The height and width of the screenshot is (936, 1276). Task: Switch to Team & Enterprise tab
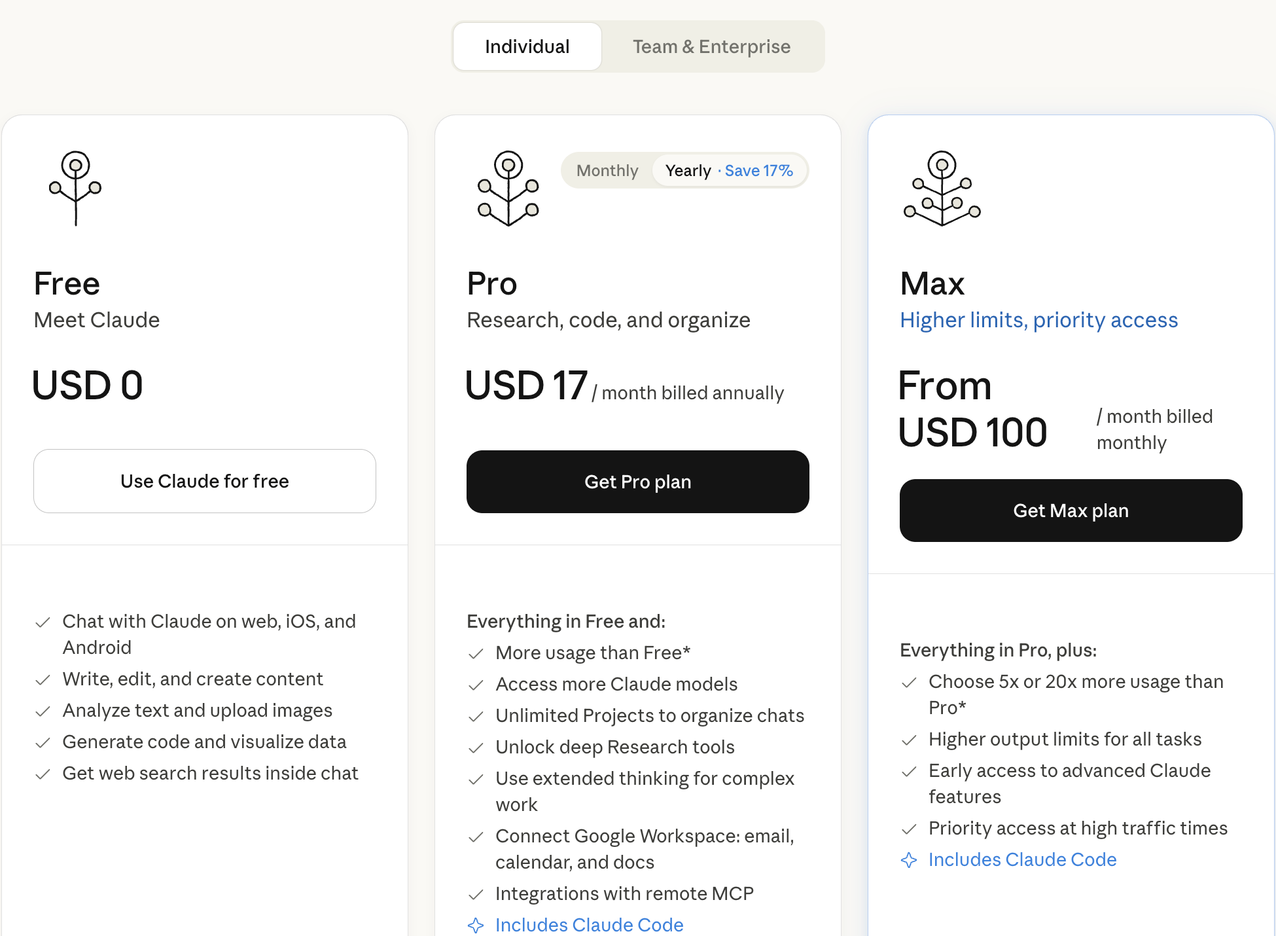pos(711,46)
